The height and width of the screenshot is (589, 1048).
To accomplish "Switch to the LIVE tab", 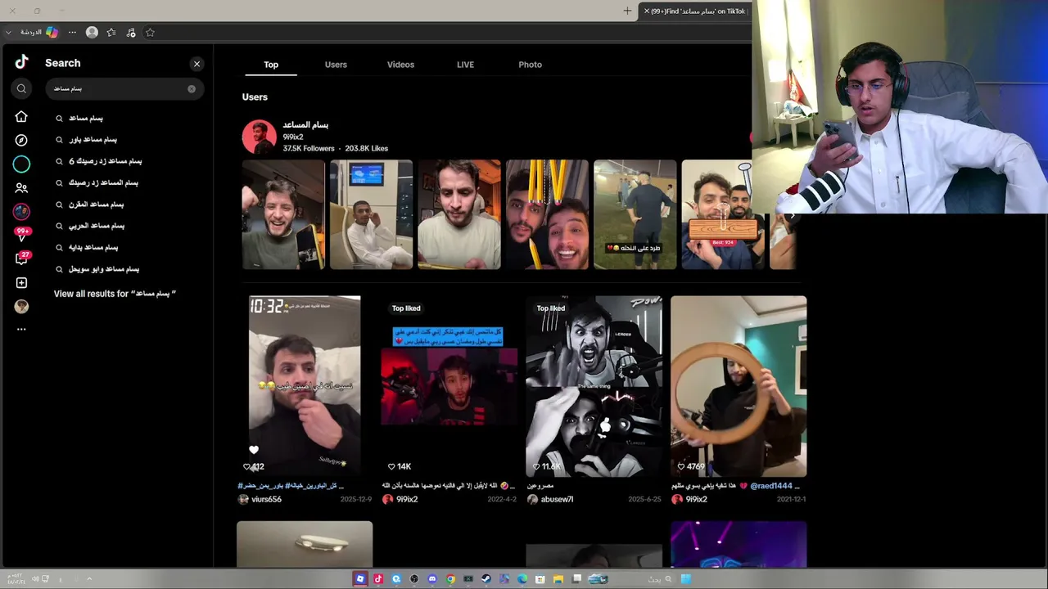I will (465, 65).
